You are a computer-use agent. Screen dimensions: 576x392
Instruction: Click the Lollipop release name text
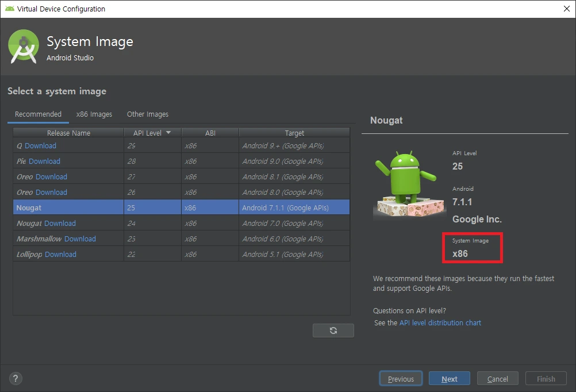(29, 254)
